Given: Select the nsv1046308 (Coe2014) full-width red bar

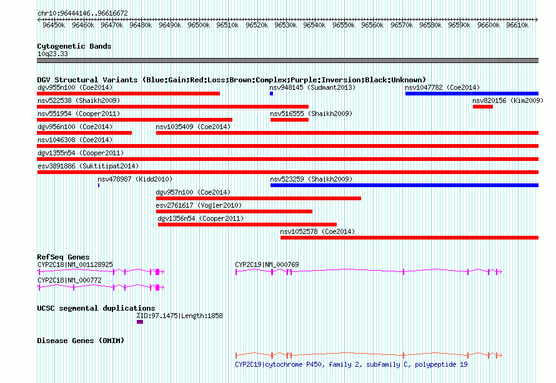Looking at the screenshot, I should (287, 146).
